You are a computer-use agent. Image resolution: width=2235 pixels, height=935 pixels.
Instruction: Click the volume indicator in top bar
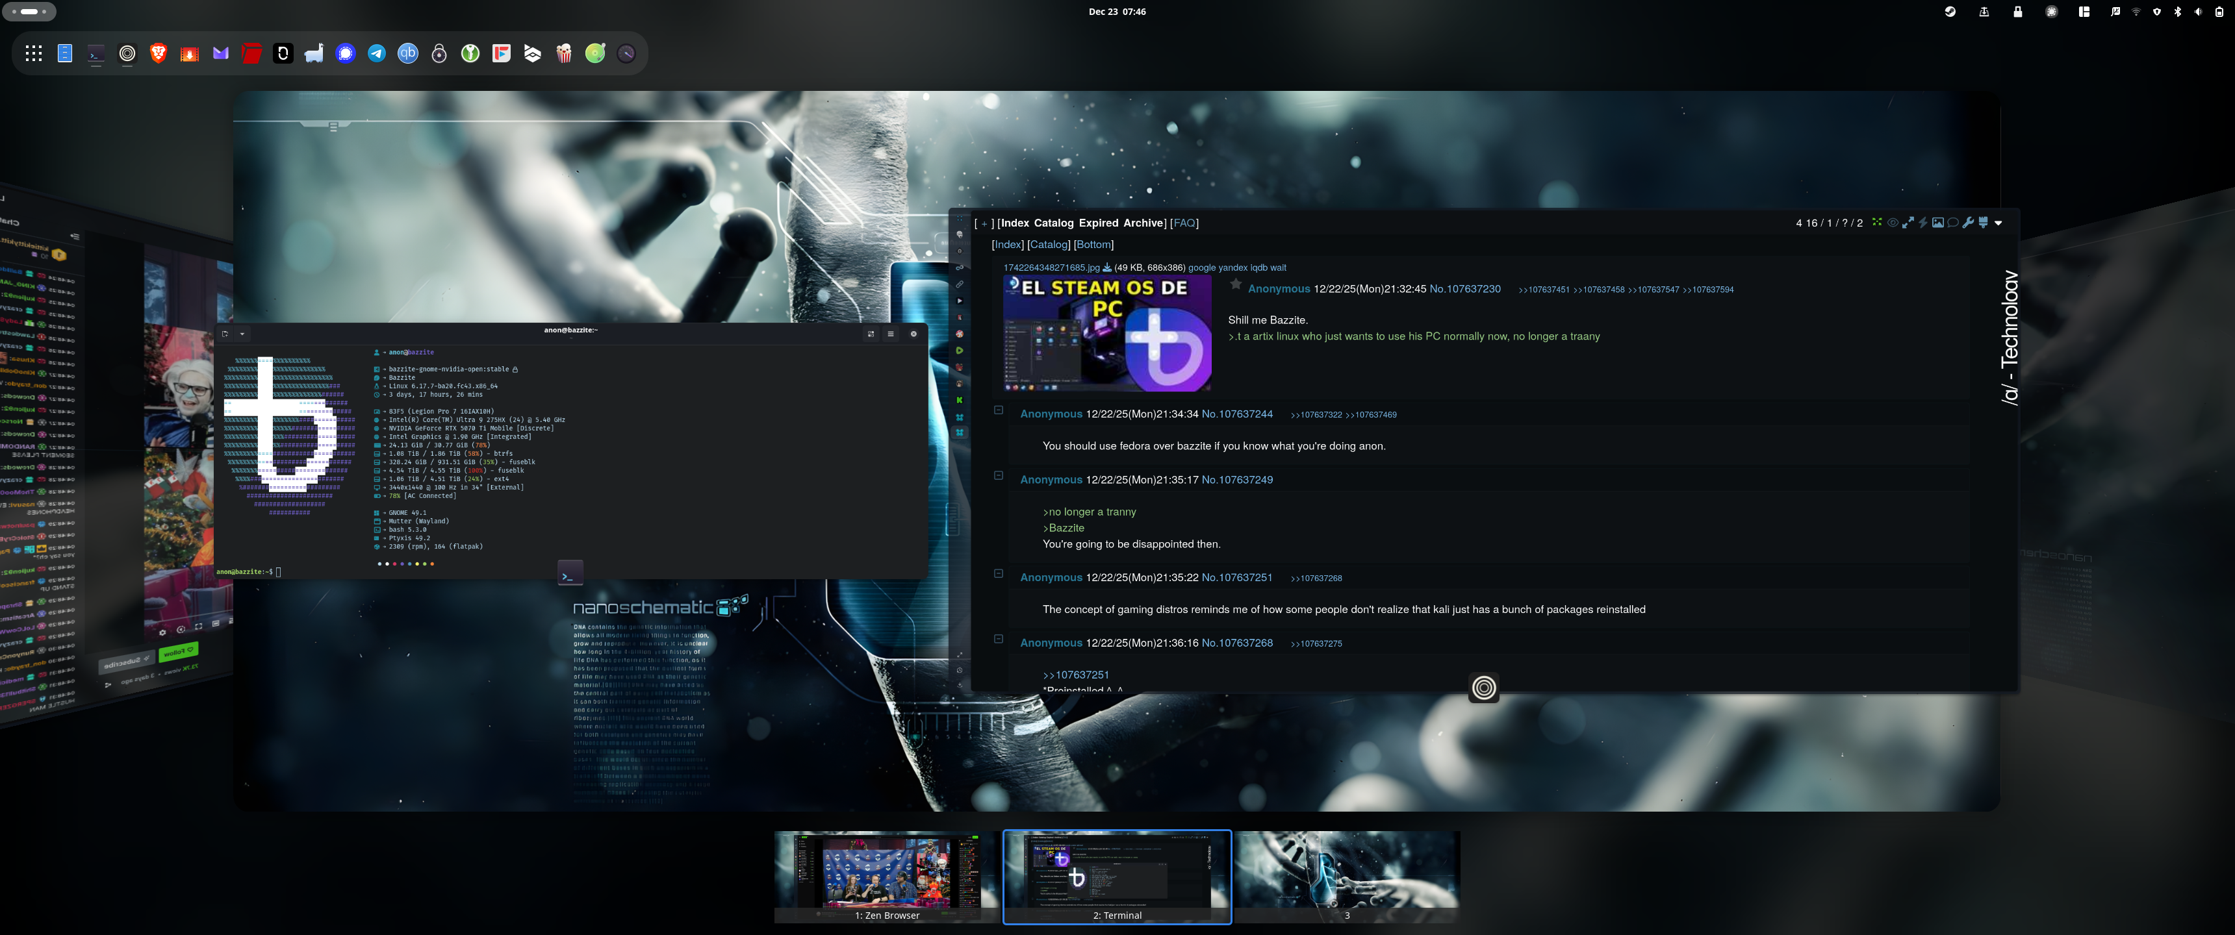2198,12
